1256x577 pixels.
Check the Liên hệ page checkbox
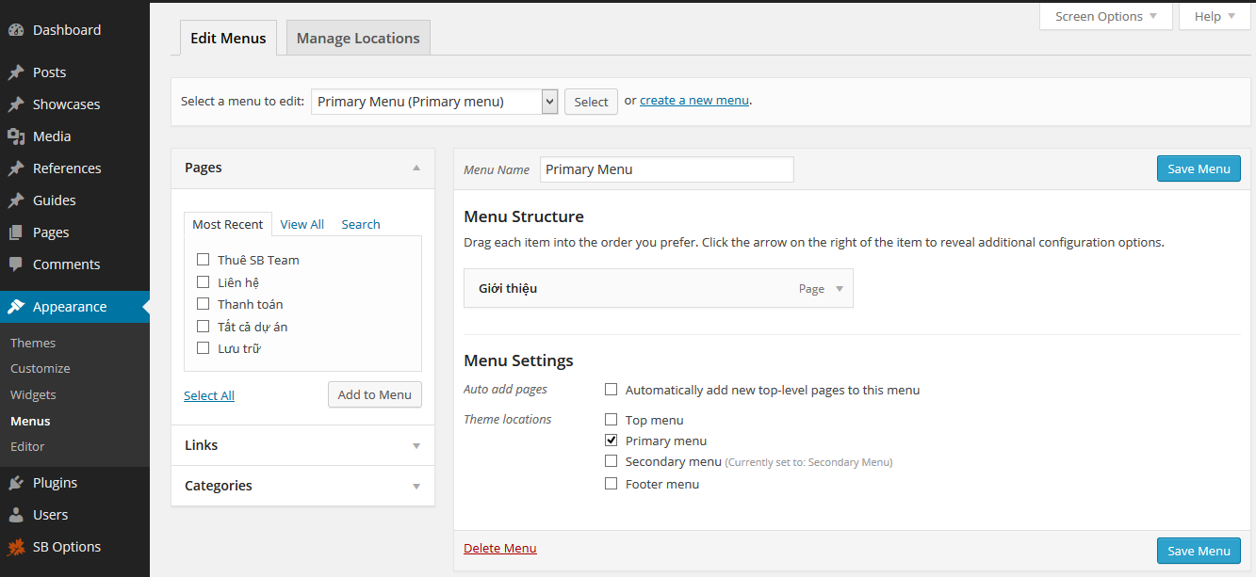[x=203, y=281]
